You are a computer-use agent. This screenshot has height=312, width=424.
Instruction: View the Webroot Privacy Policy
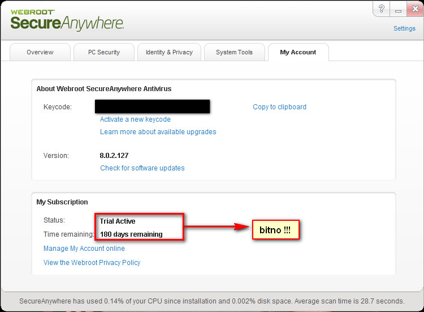[92, 263]
